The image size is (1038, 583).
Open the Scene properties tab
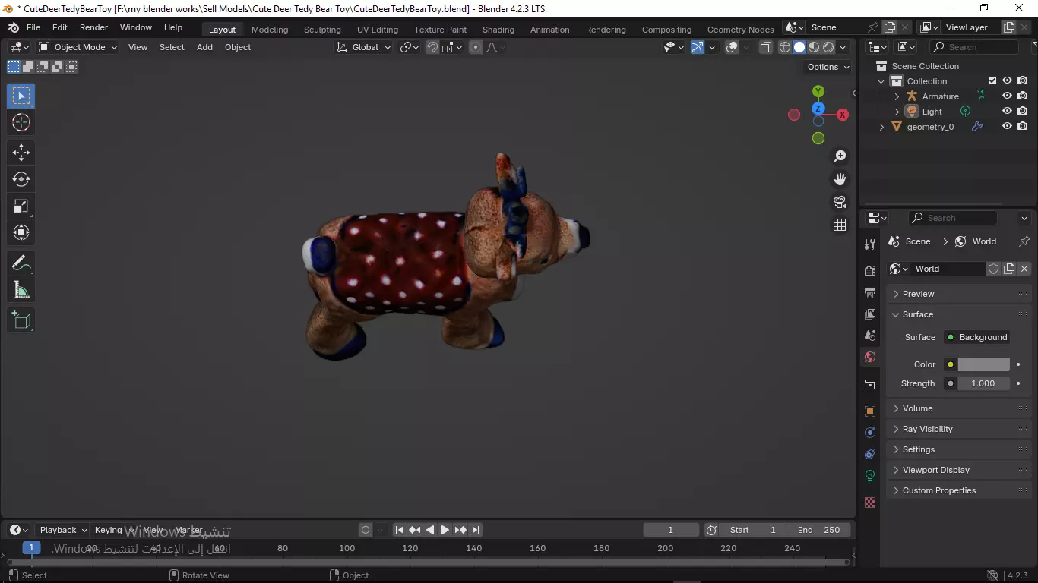point(870,335)
